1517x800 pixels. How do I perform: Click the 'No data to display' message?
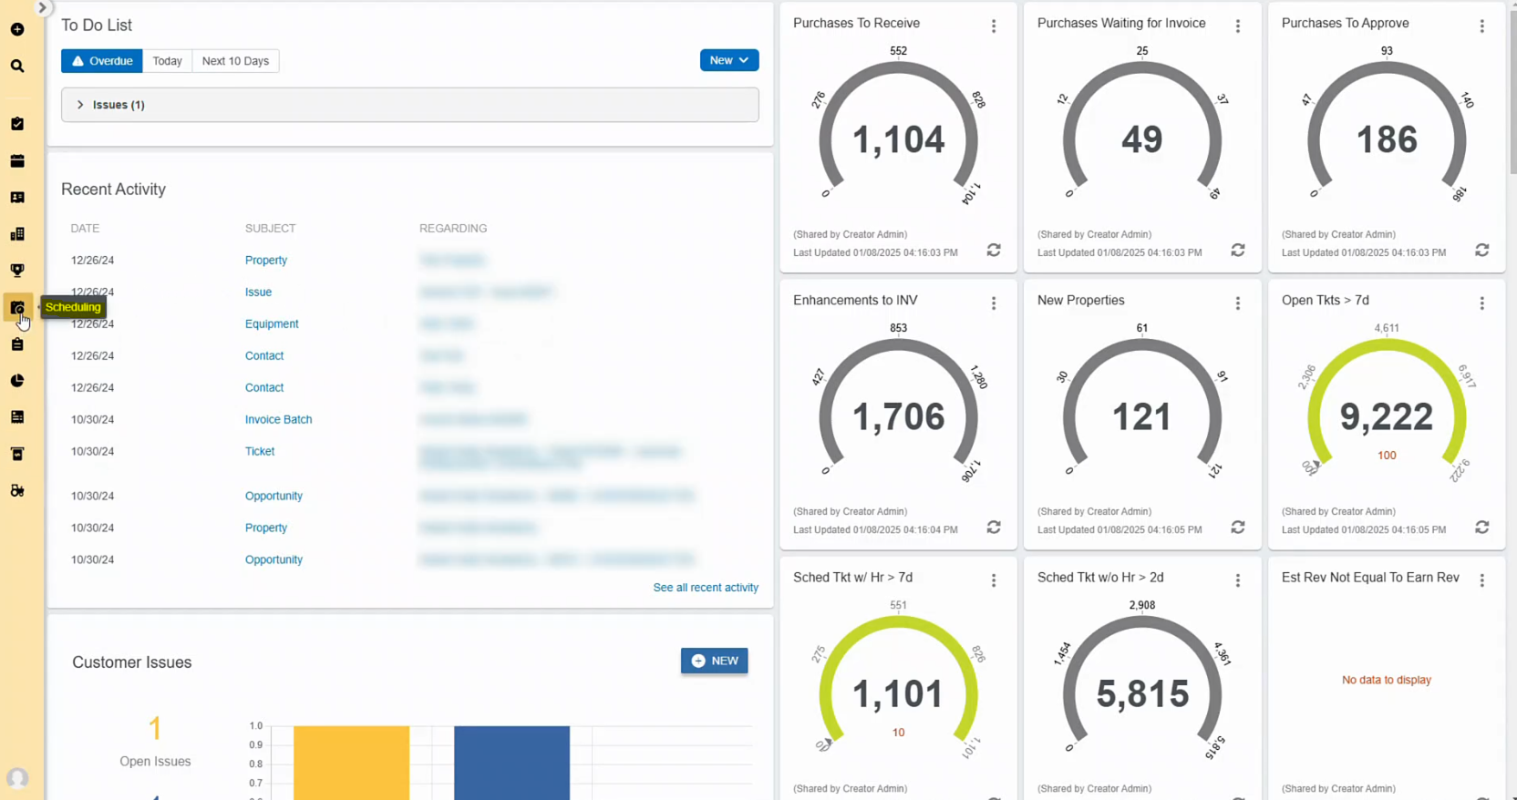(1387, 680)
